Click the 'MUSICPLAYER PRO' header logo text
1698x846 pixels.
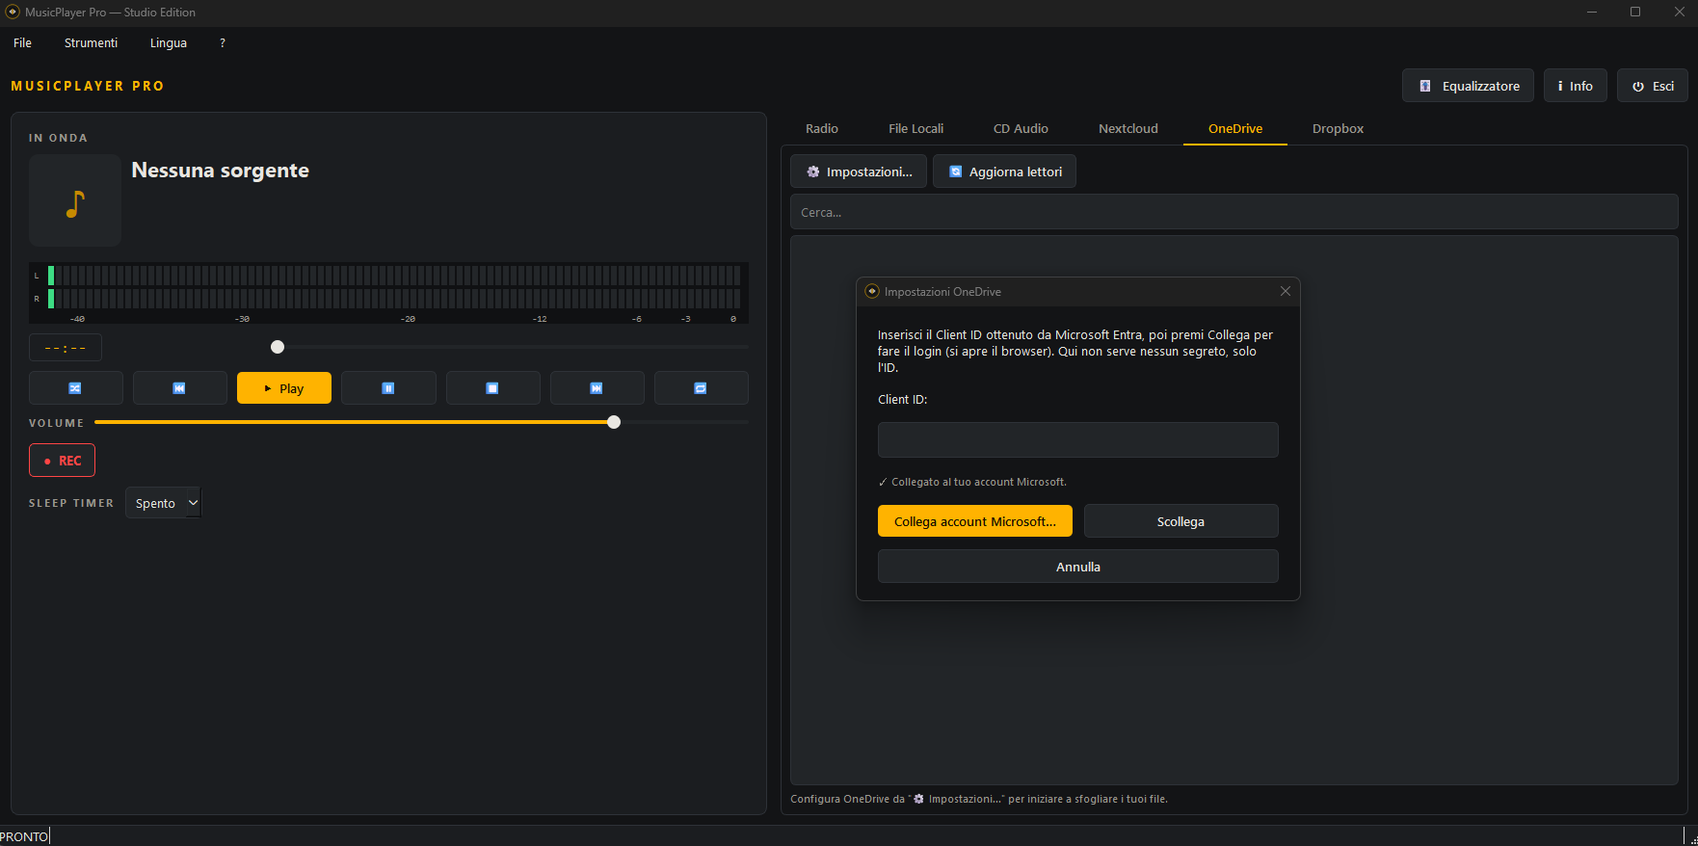88,86
